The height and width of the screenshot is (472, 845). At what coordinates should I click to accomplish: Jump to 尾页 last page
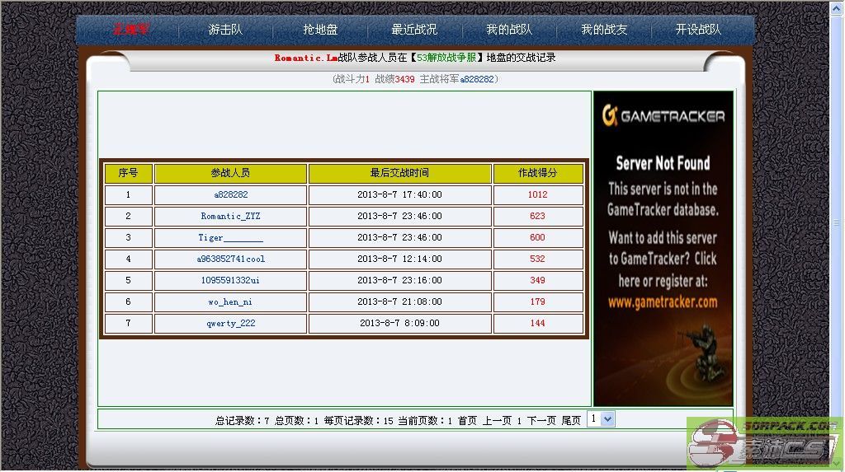click(x=571, y=420)
